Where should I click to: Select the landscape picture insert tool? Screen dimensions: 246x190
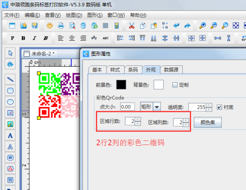coord(10,124)
